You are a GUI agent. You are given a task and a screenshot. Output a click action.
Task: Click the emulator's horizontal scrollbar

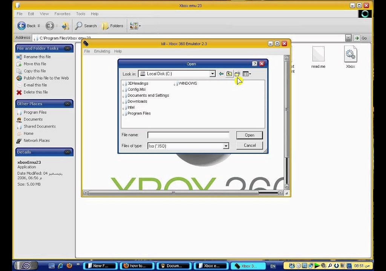(183, 193)
